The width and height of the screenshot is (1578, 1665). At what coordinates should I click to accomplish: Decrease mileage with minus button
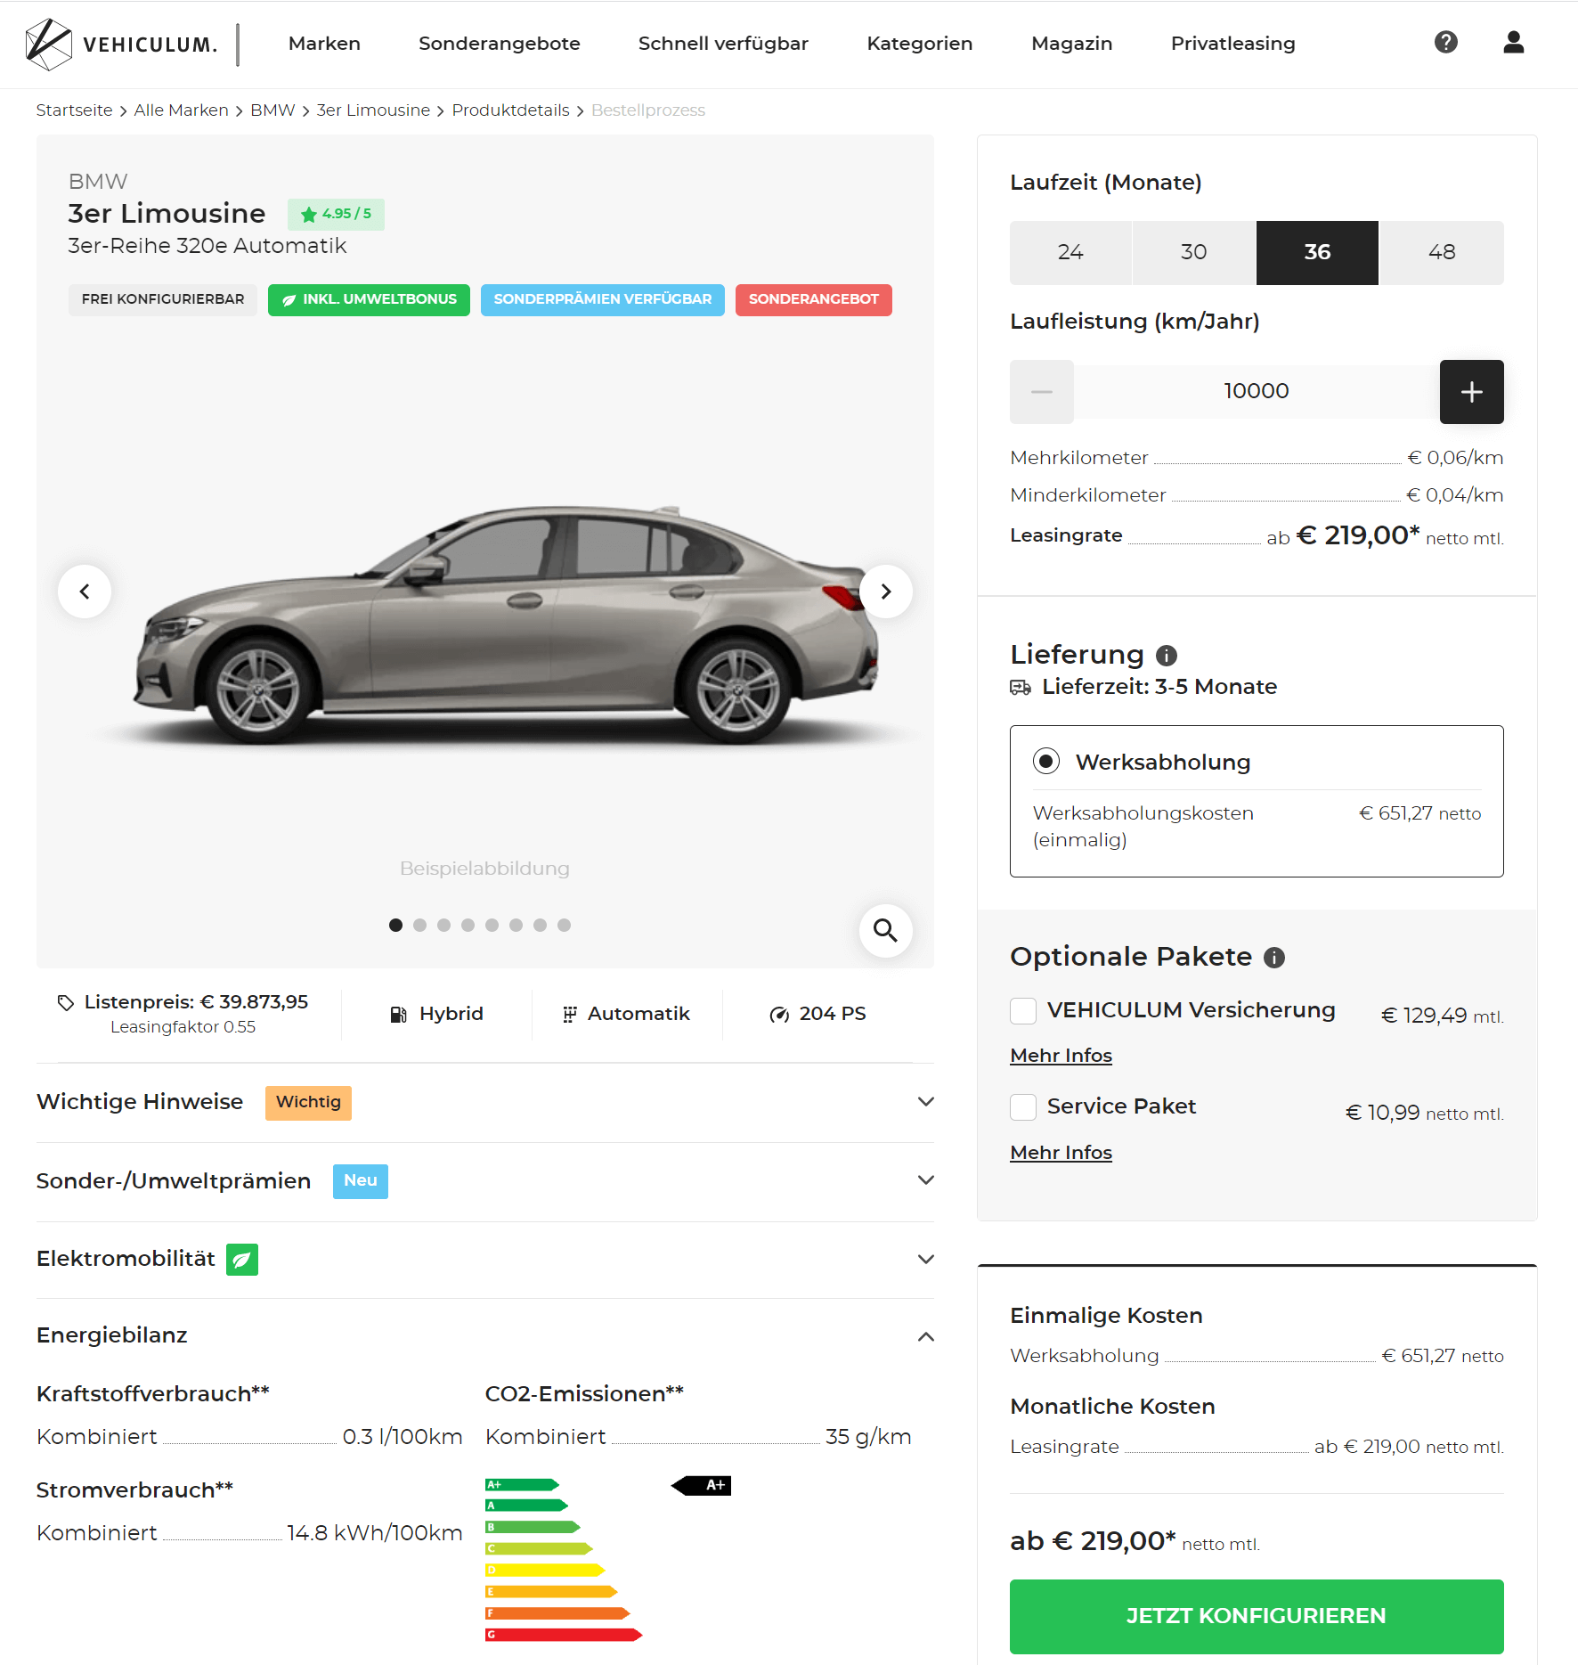(x=1042, y=392)
